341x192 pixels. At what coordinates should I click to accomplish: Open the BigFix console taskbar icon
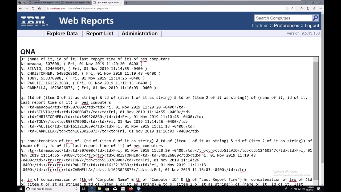tap(139, 189)
